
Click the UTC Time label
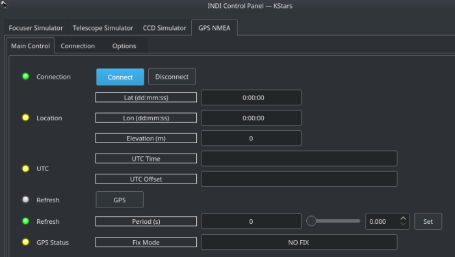coord(146,159)
